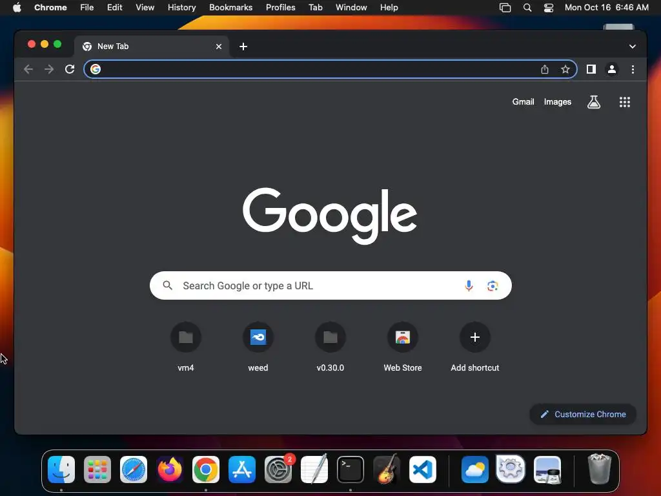Screen dimensions: 661x496
Task: Expand the tab search chevron
Action: click(633, 46)
